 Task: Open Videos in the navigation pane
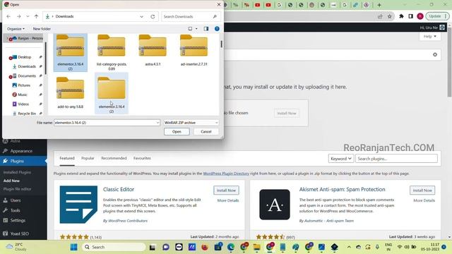click(23, 104)
